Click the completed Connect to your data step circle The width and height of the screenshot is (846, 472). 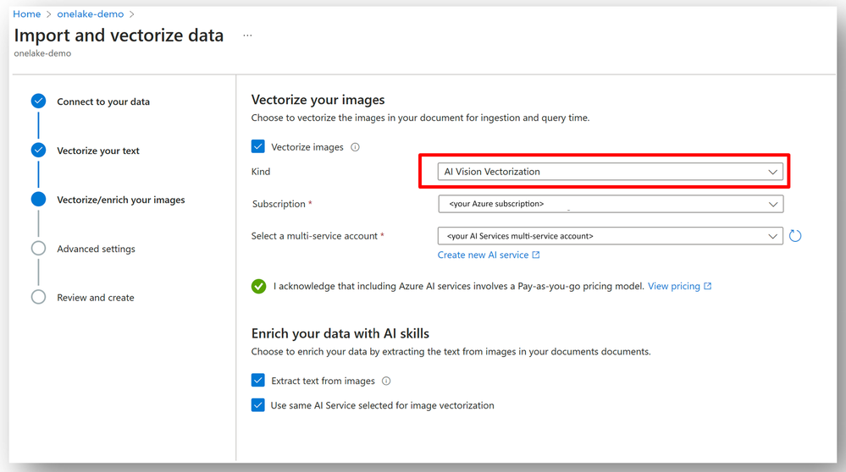coord(38,102)
